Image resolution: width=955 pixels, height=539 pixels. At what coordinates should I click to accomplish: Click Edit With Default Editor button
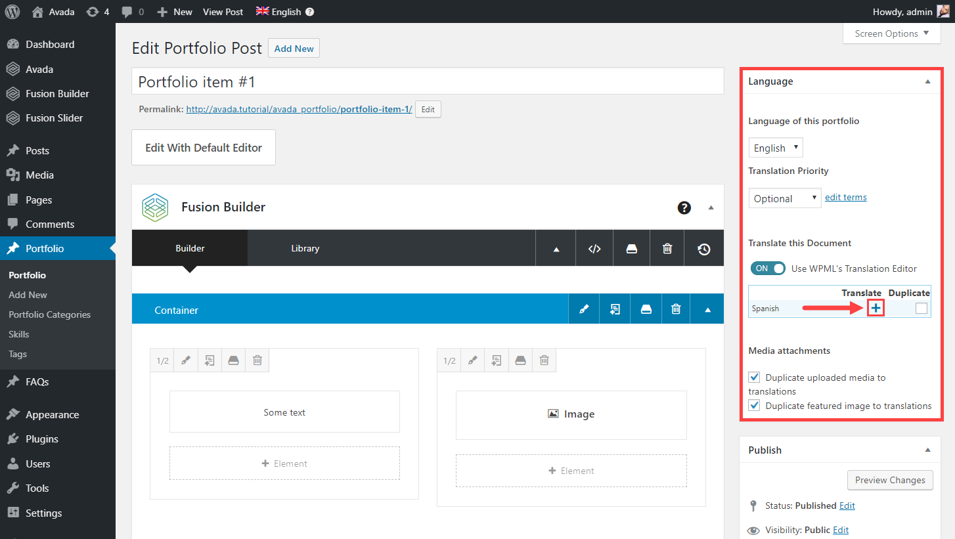(204, 148)
